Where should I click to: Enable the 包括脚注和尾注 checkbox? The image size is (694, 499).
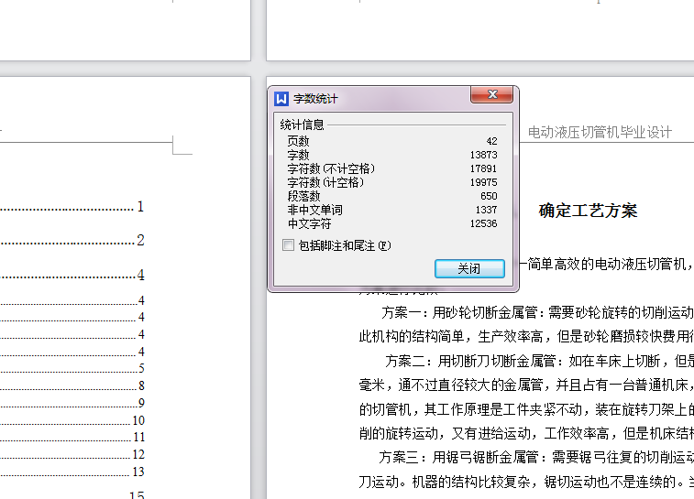coord(288,244)
